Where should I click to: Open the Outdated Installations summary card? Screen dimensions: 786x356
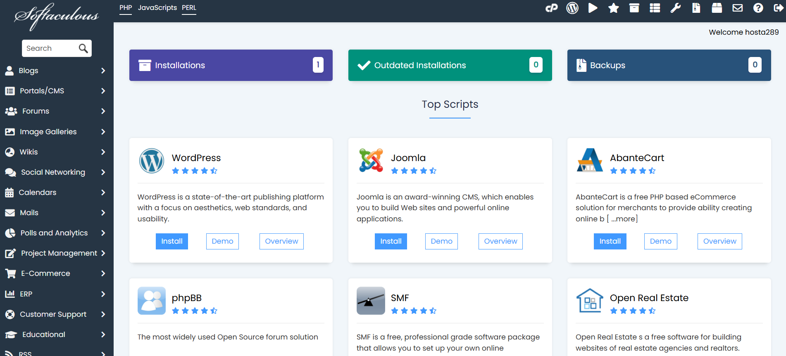tap(450, 65)
